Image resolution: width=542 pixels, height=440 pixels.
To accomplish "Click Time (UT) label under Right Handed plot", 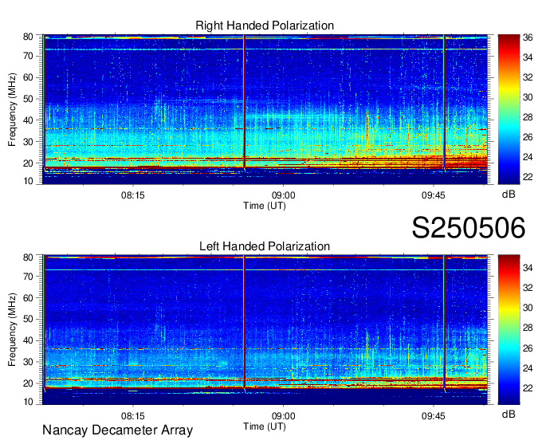I will pos(265,206).
